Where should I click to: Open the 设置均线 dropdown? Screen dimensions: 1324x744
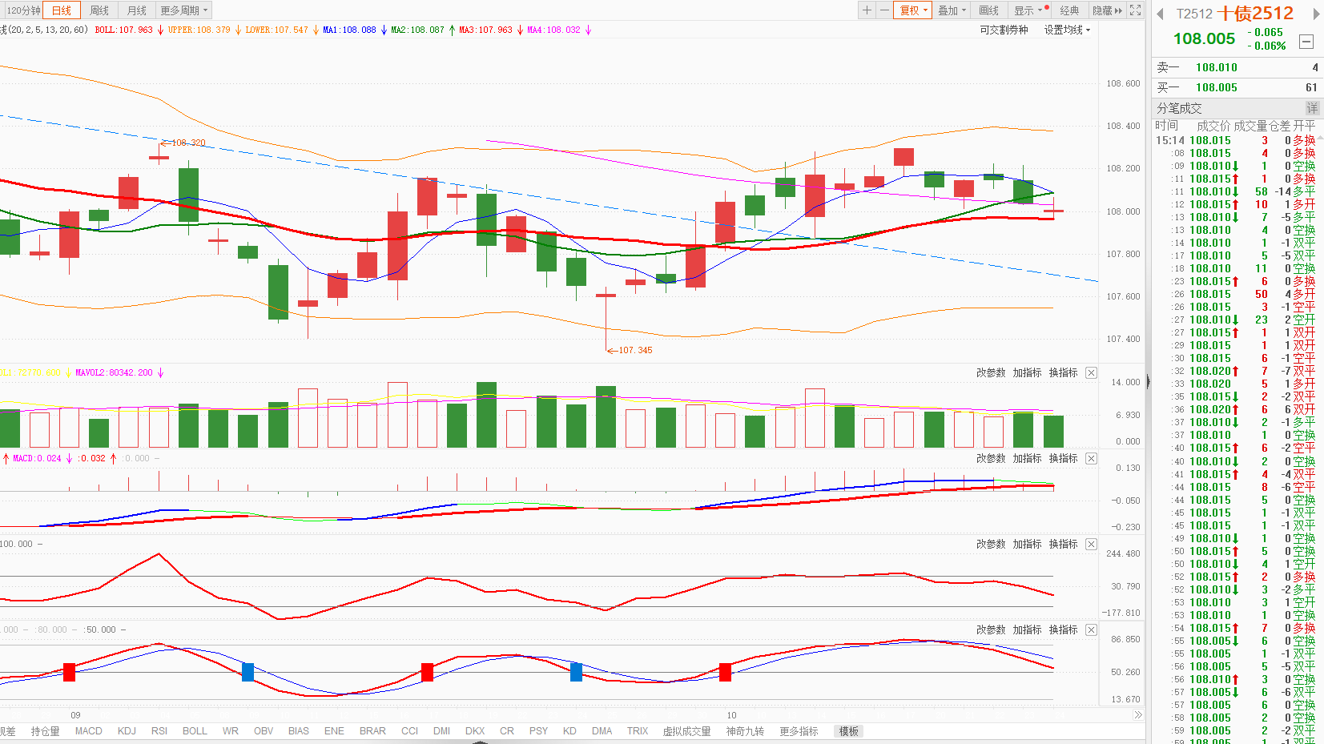point(1067,30)
